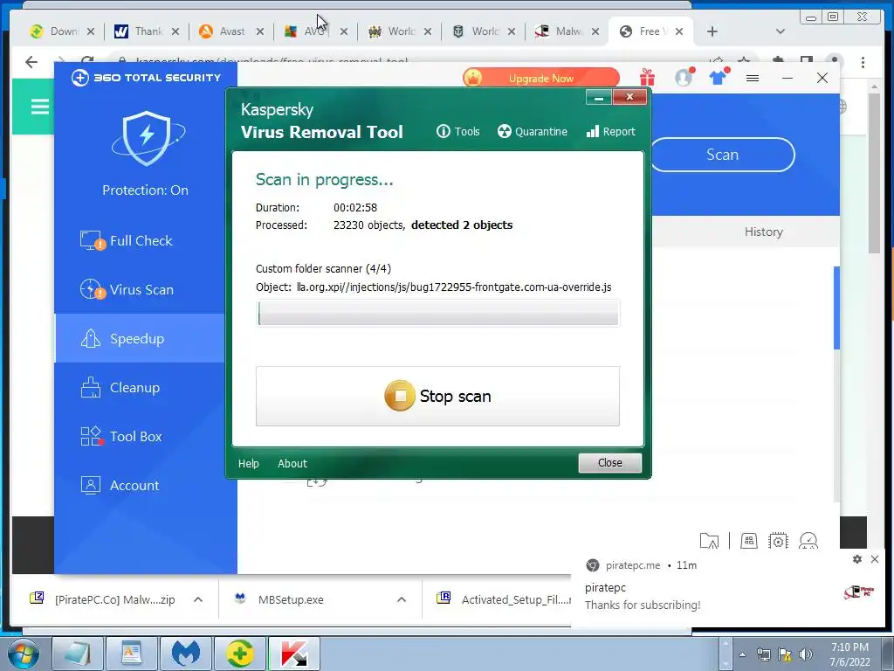Open the gift box icon in 360
Screen dimensions: 894x671
click(647, 77)
